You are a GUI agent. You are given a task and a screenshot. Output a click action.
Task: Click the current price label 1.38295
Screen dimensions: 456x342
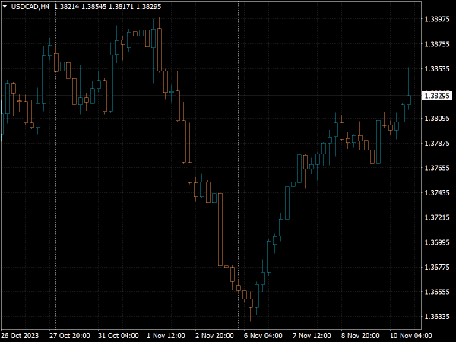(x=437, y=96)
